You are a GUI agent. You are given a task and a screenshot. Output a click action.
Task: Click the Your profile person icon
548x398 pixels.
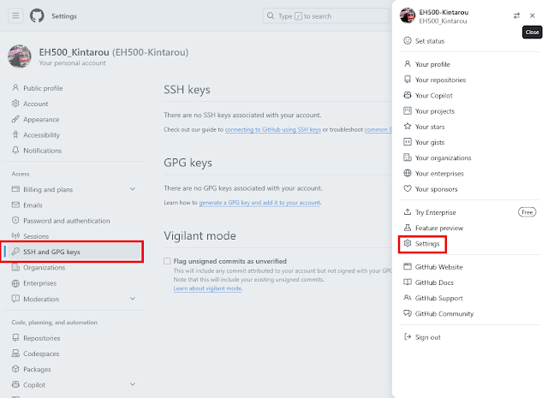point(408,64)
